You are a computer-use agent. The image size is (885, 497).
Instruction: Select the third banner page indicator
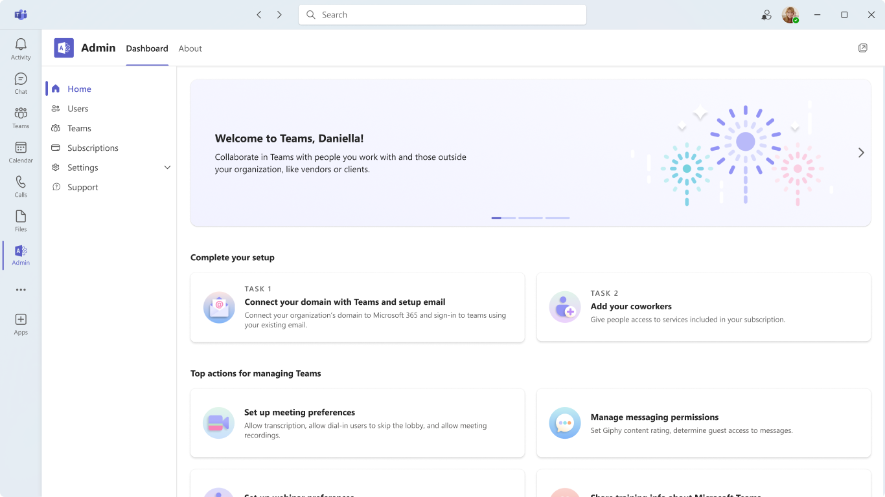point(558,218)
